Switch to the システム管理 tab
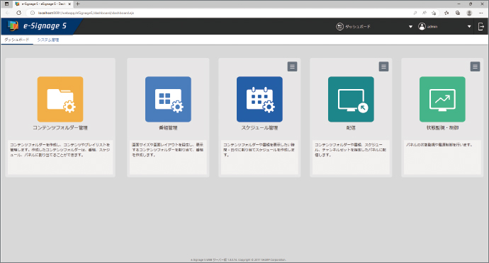 [48, 40]
